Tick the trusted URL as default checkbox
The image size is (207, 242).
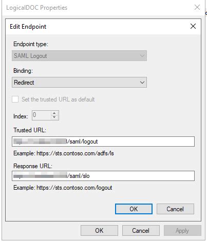point(15,99)
